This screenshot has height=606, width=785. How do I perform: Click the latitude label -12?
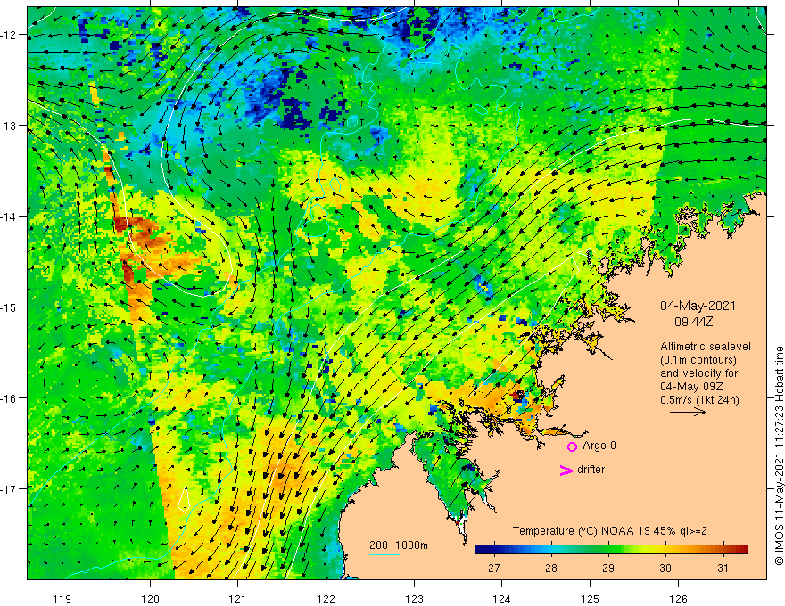9,35
